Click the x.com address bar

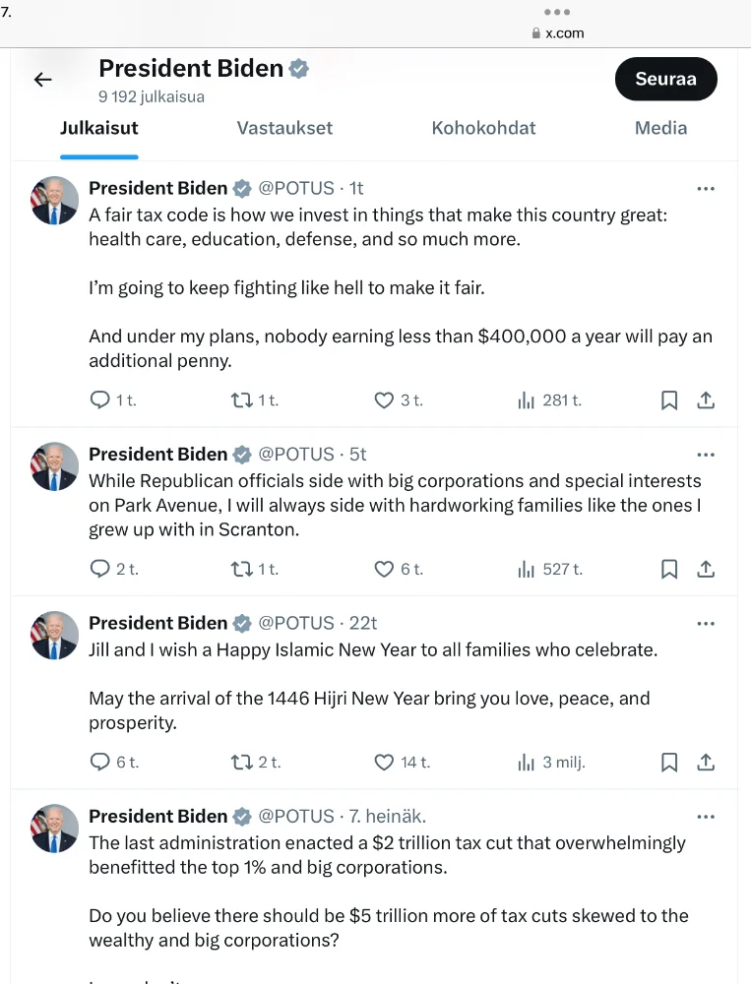[564, 32]
